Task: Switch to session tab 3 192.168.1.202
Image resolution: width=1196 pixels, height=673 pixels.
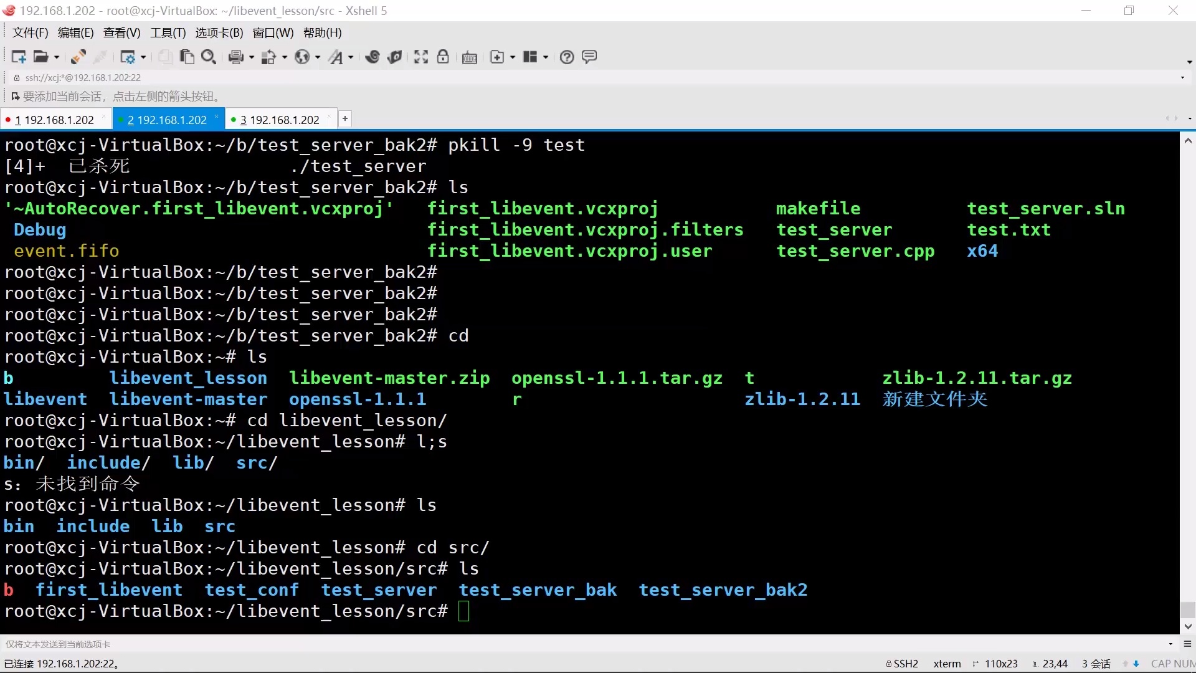Action: coord(280,120)
